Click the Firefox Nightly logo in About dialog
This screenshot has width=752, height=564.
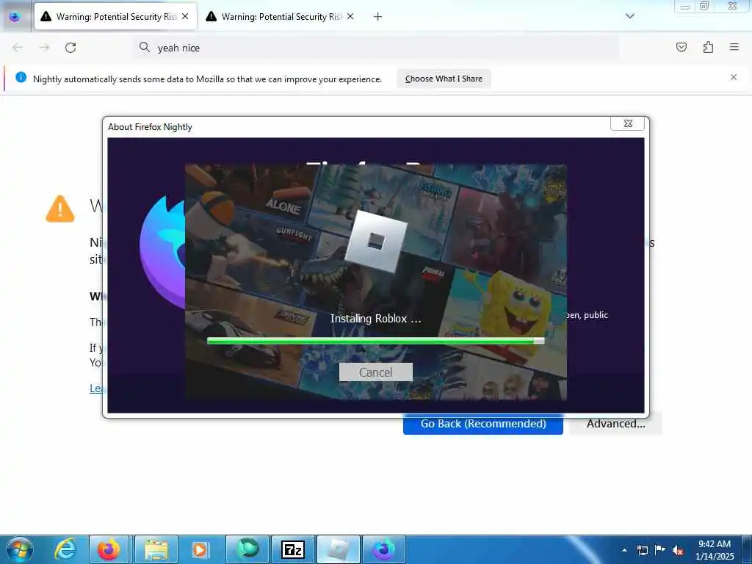coord(162,252)
